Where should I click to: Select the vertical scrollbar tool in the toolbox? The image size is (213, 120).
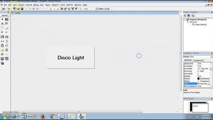tap(7, 41)
